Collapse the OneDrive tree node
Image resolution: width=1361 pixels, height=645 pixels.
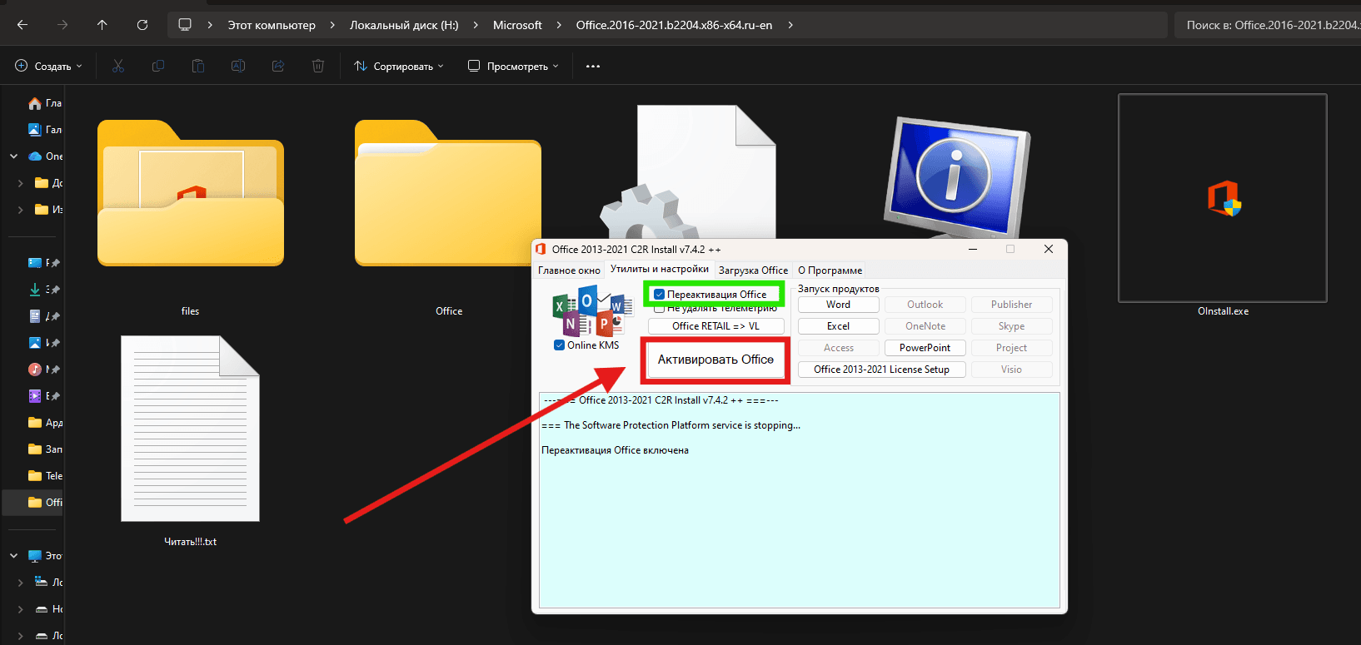coord(14,156)
